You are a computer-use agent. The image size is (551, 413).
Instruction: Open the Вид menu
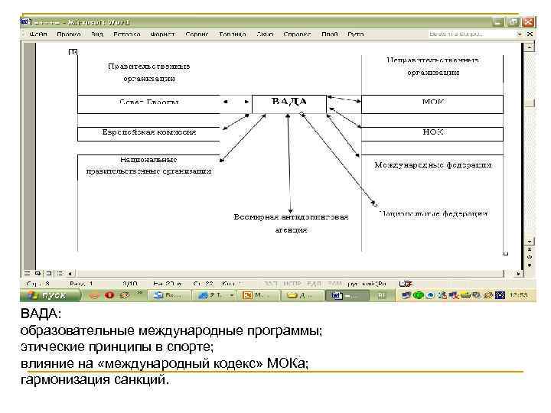[97, 34]
